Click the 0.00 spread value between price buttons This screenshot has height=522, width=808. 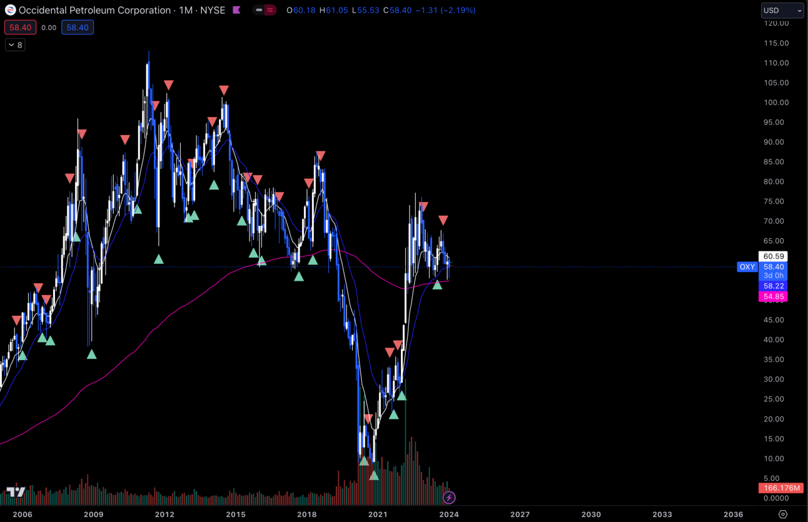click(48, 28)
